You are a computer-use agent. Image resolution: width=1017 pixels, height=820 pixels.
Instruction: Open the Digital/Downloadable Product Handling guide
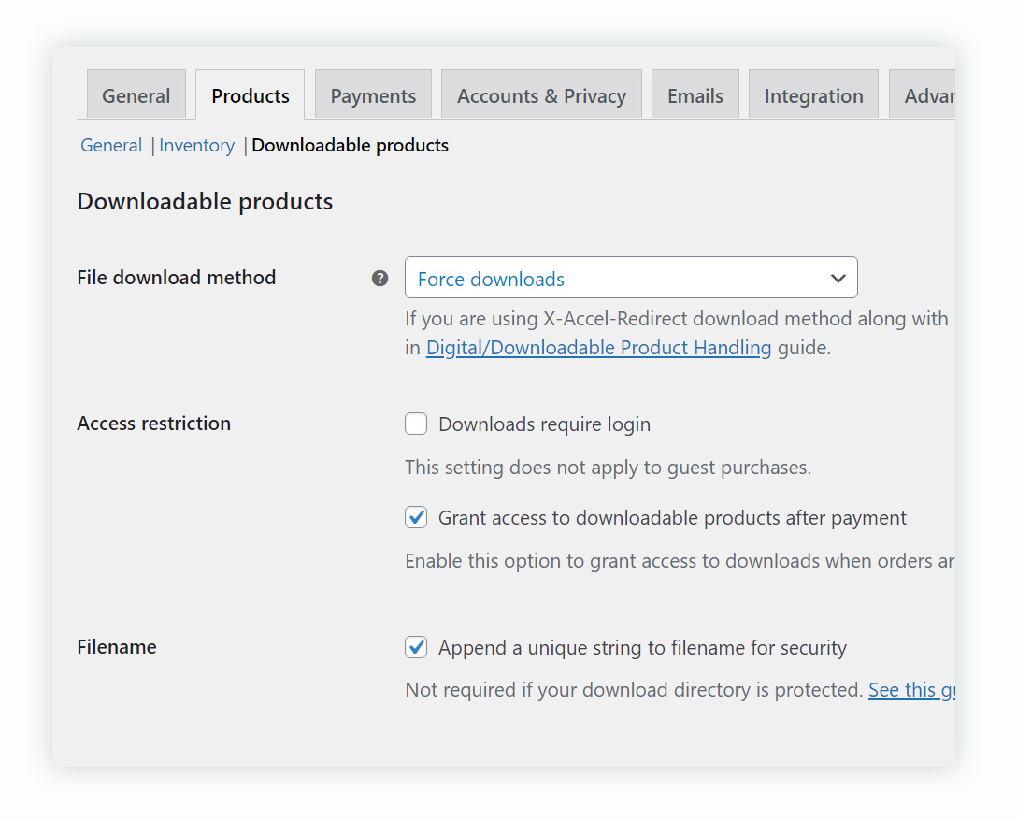pos(598,347)
